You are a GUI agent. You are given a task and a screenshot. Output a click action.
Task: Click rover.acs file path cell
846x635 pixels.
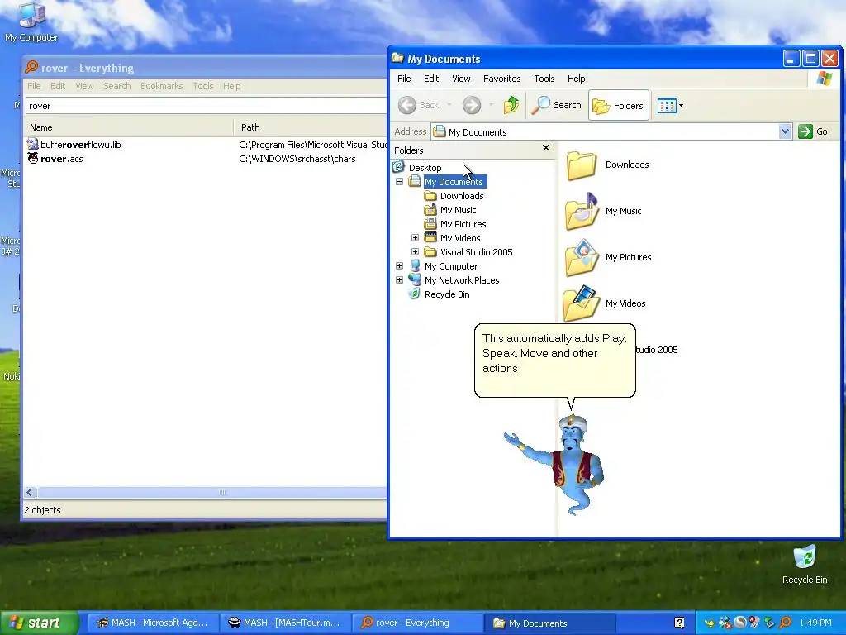tap(297, 159)
